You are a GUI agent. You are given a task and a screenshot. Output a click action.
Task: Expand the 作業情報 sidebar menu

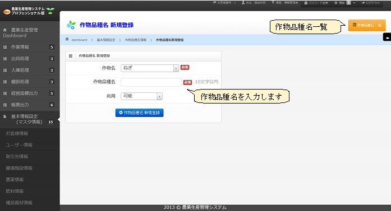pos(29,47)
